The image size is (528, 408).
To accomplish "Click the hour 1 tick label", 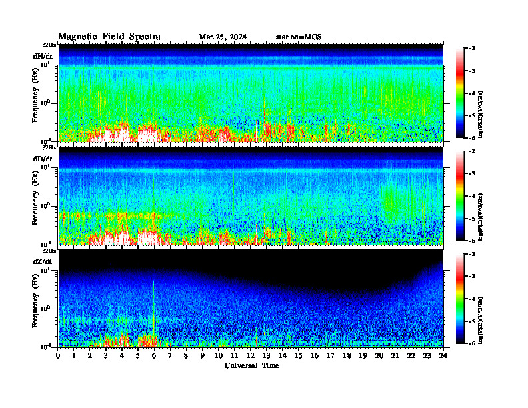I will point(75,355).
